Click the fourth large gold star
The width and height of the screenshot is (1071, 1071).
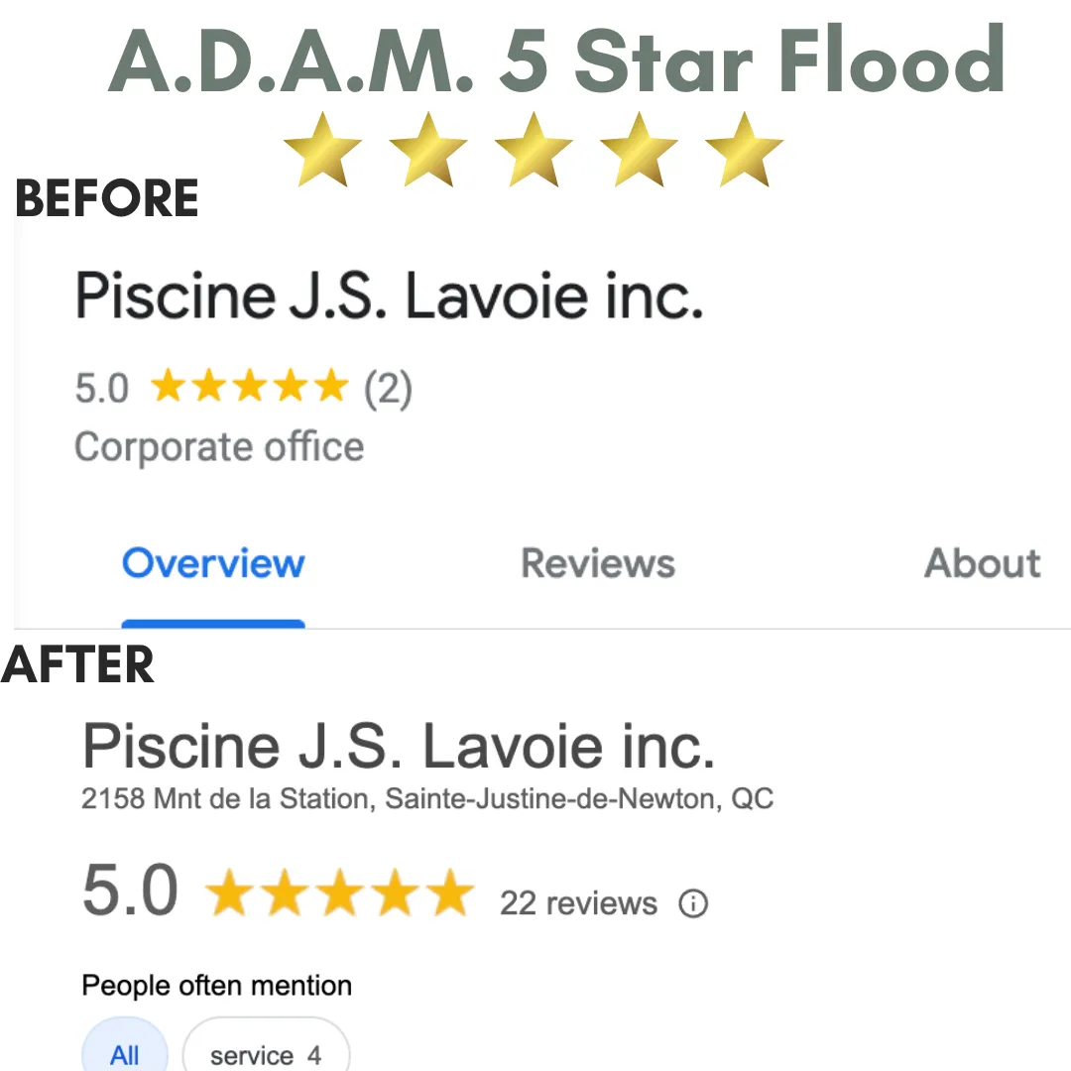[639, 150]
